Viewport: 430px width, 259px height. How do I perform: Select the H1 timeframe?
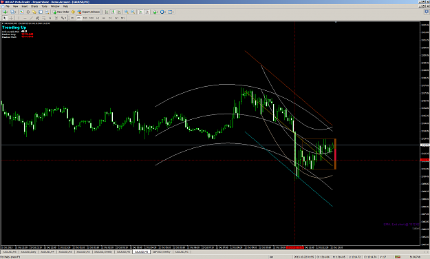(x=98, y=18)
